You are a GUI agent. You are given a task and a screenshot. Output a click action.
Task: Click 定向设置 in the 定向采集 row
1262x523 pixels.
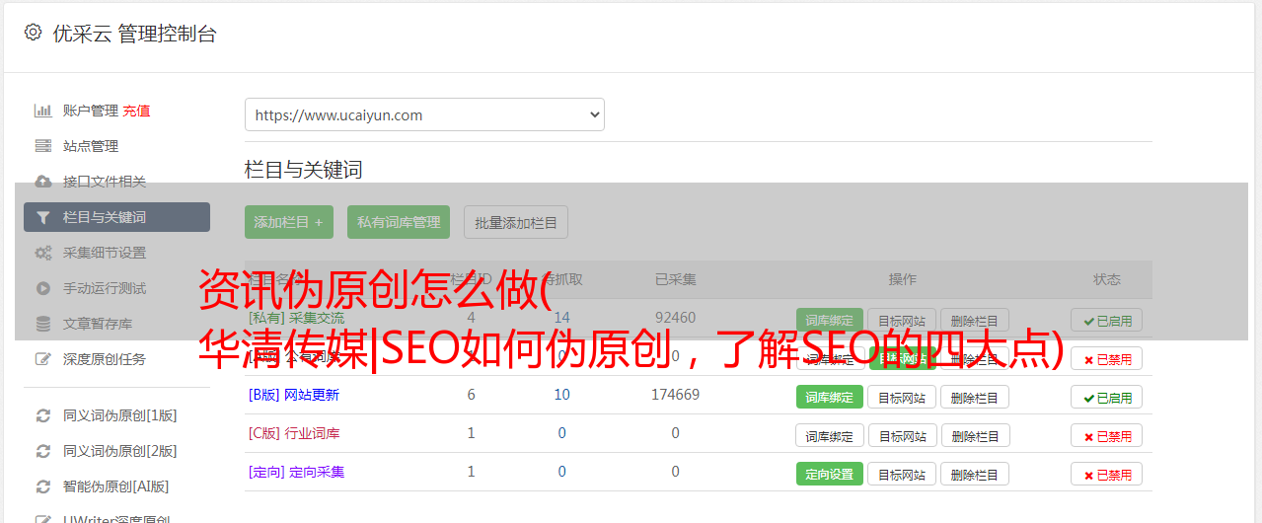pos(830,474)
